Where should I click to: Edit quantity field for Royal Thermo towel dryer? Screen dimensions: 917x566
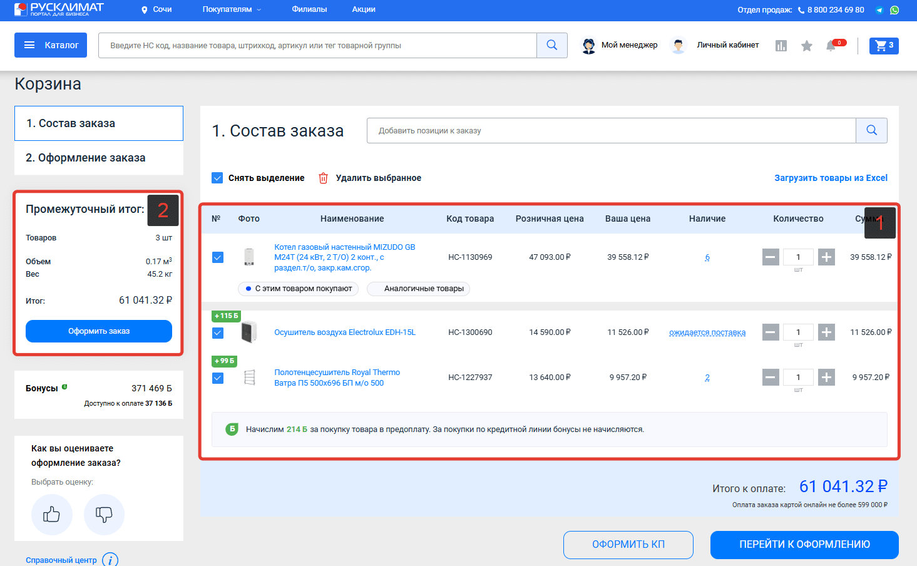click(x=798, y=377)
